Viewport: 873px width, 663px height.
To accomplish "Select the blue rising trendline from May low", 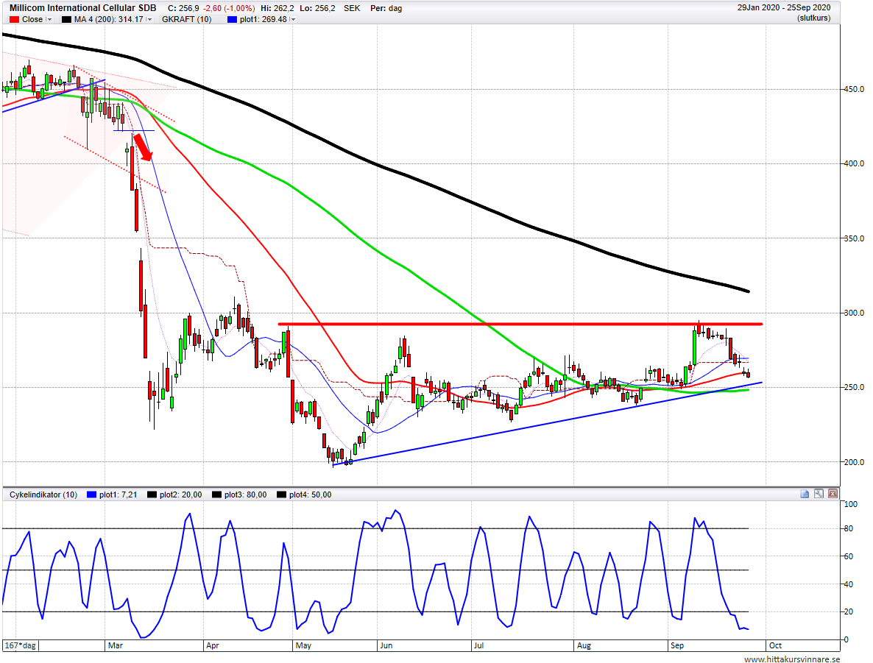I will tap(548, 424).
